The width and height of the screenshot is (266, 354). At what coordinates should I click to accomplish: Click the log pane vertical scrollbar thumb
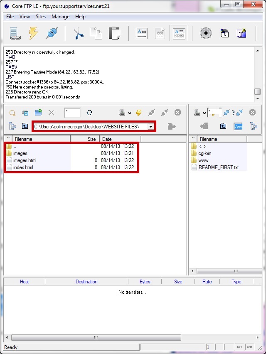coord(258,91)
